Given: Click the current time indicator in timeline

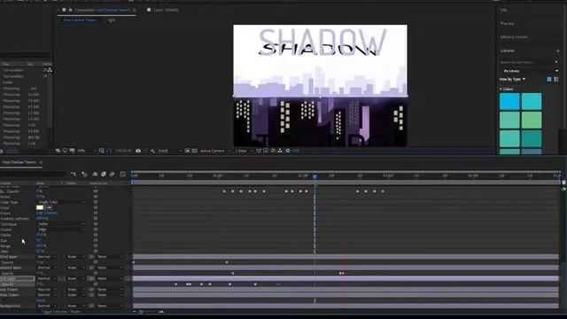Looking at the screenshot, I should pyautogui.click(x=315, y=176).
